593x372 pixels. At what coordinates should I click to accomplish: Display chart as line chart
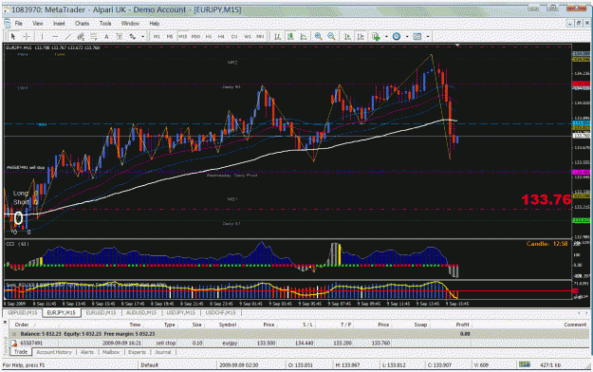click(x=304, y=36)
